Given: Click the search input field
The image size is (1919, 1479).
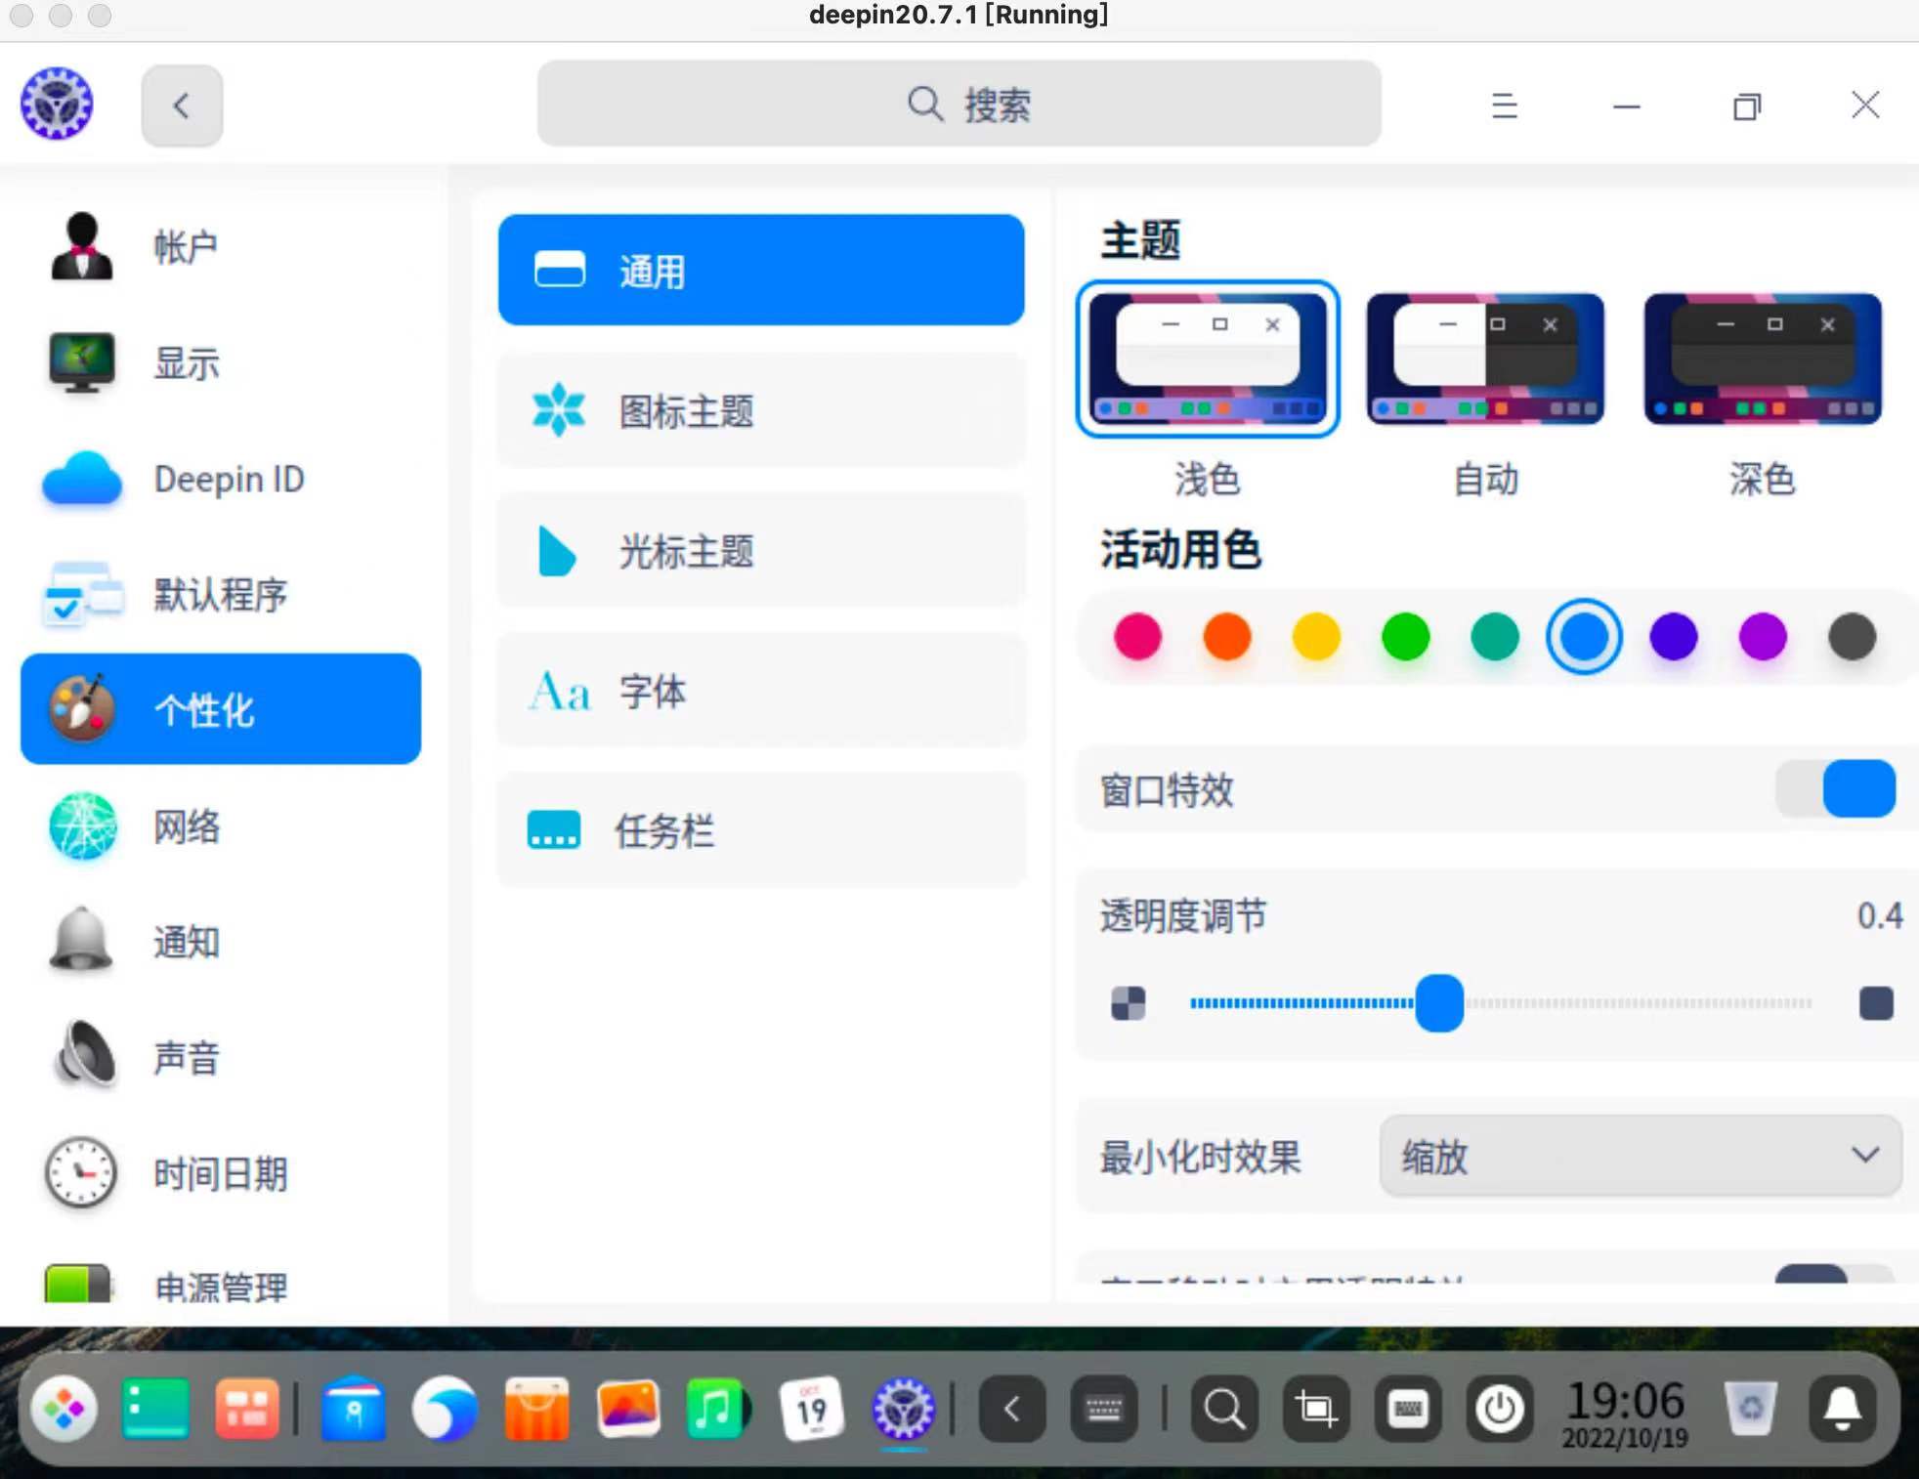Looking at the screenshot, I should pos(959,104).
